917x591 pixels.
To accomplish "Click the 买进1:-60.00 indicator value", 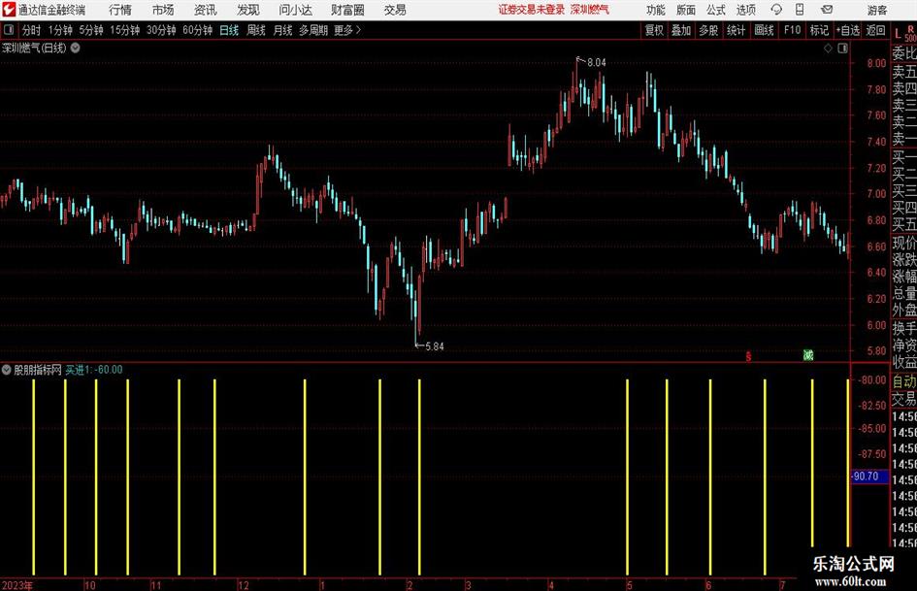I will point(93,370).
